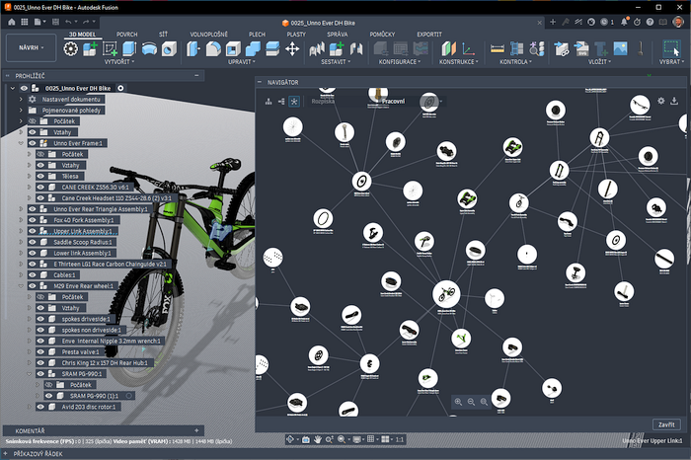
Task: Click the Zavřít button in Navigator
Action: pyautogui.click(x=666, y=424)
